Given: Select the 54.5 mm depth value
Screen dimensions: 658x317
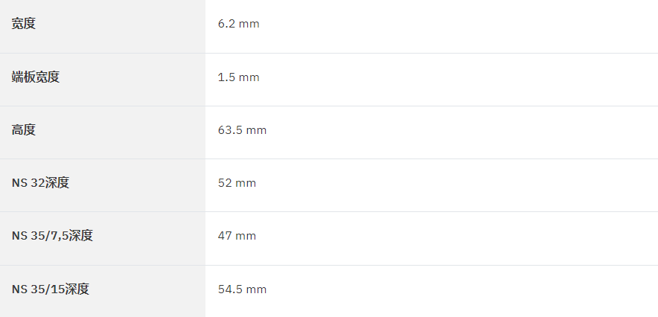Looking at the screenshot, I should 242,289.
